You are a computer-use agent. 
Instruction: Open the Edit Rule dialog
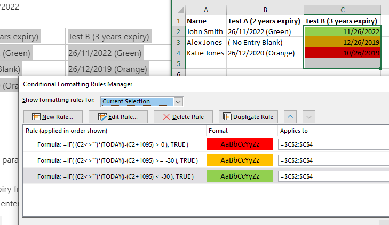(118, 117)
